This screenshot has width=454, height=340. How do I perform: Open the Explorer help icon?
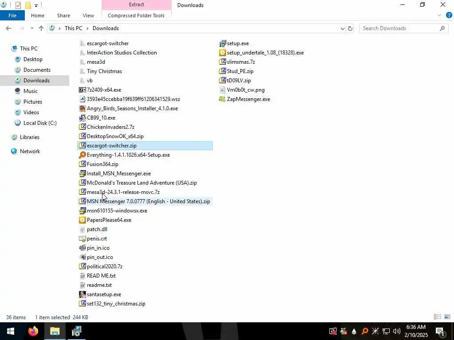(x=449, y=15)
